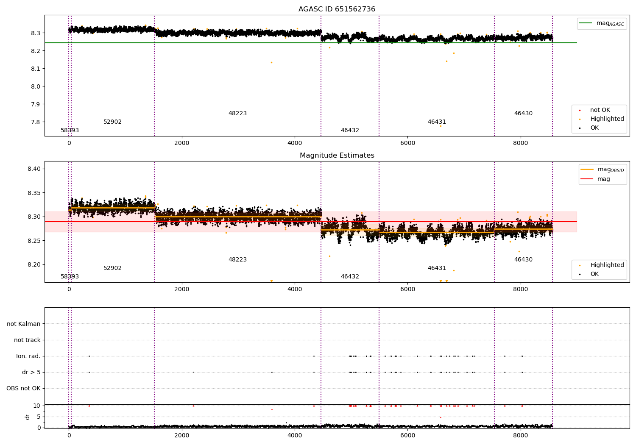This screenshot has width=636, height=445.
Task: Select the red "mag" legend entry
Action: tap(596, 179)
